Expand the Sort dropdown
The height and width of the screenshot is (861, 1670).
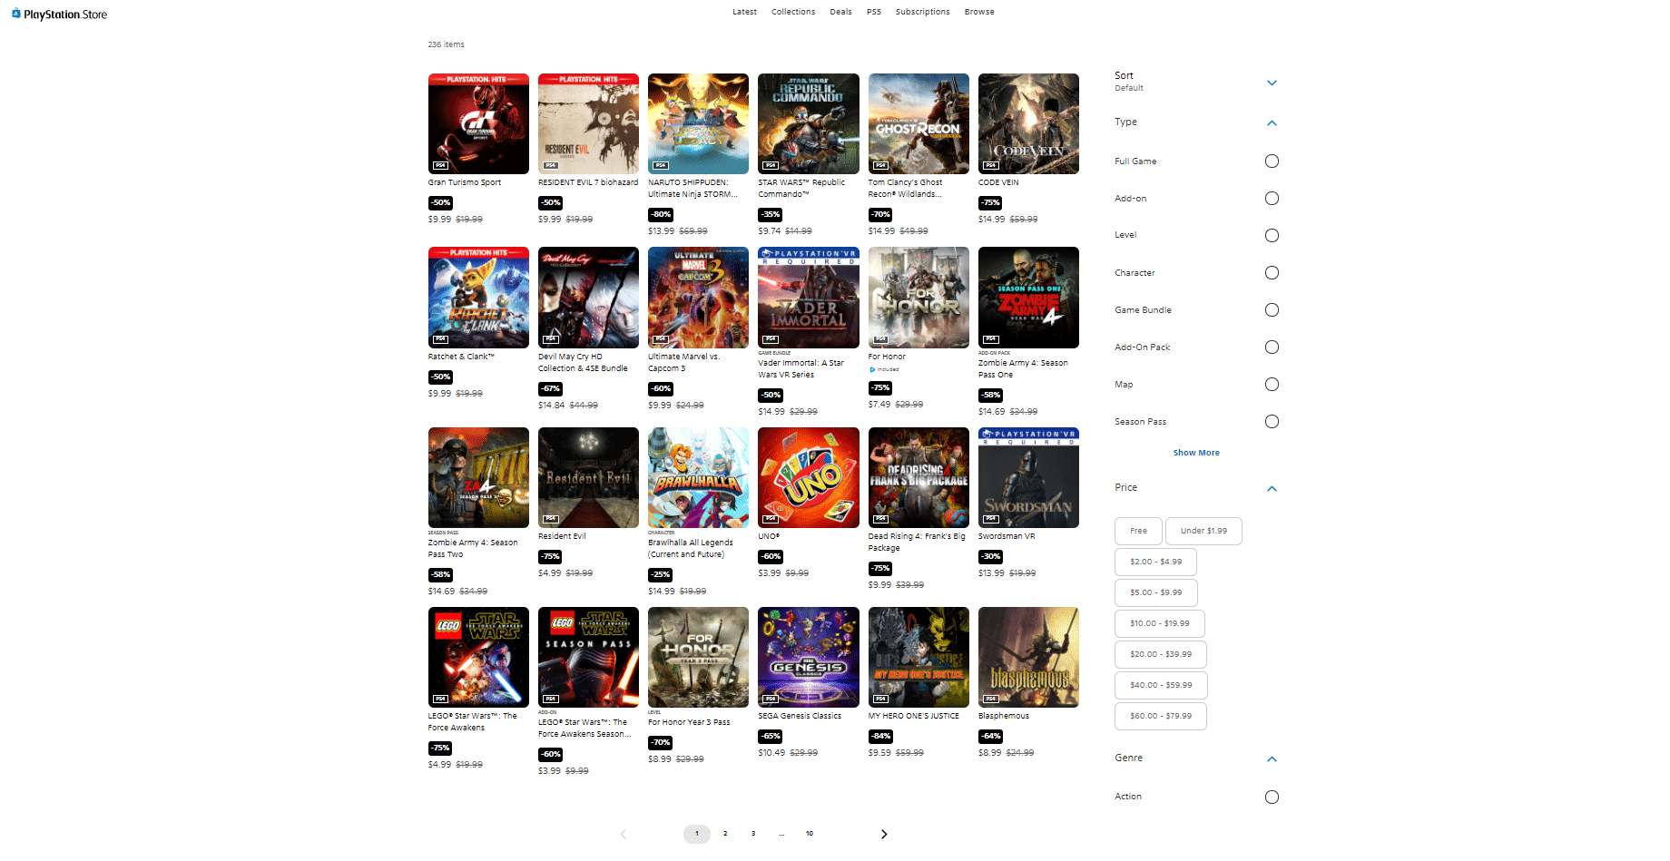(1272, 83)
